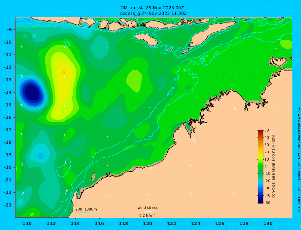301x230 pixels.
Task: Click the '120' longitude axis label
Action: (x=148, y=223)
